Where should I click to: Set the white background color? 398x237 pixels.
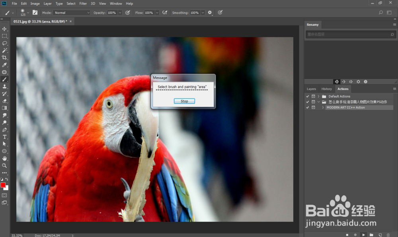[7, 188]
